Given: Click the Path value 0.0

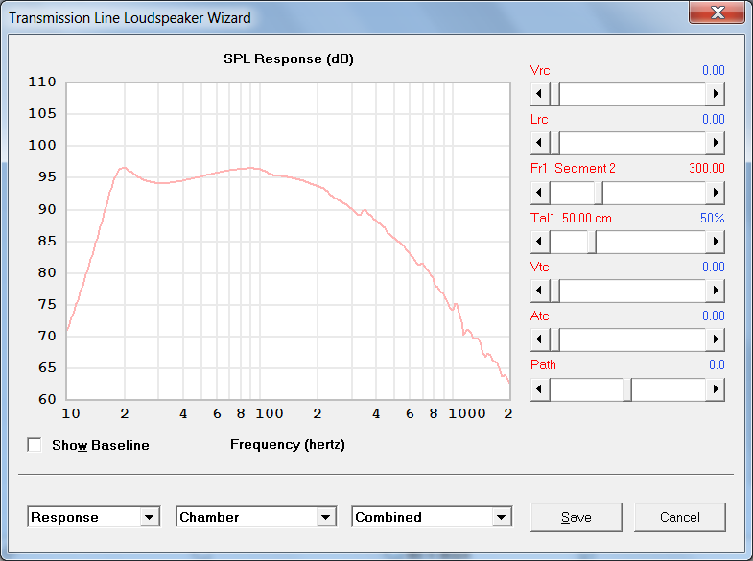Looking at the screenshot, I should (717, 364).
